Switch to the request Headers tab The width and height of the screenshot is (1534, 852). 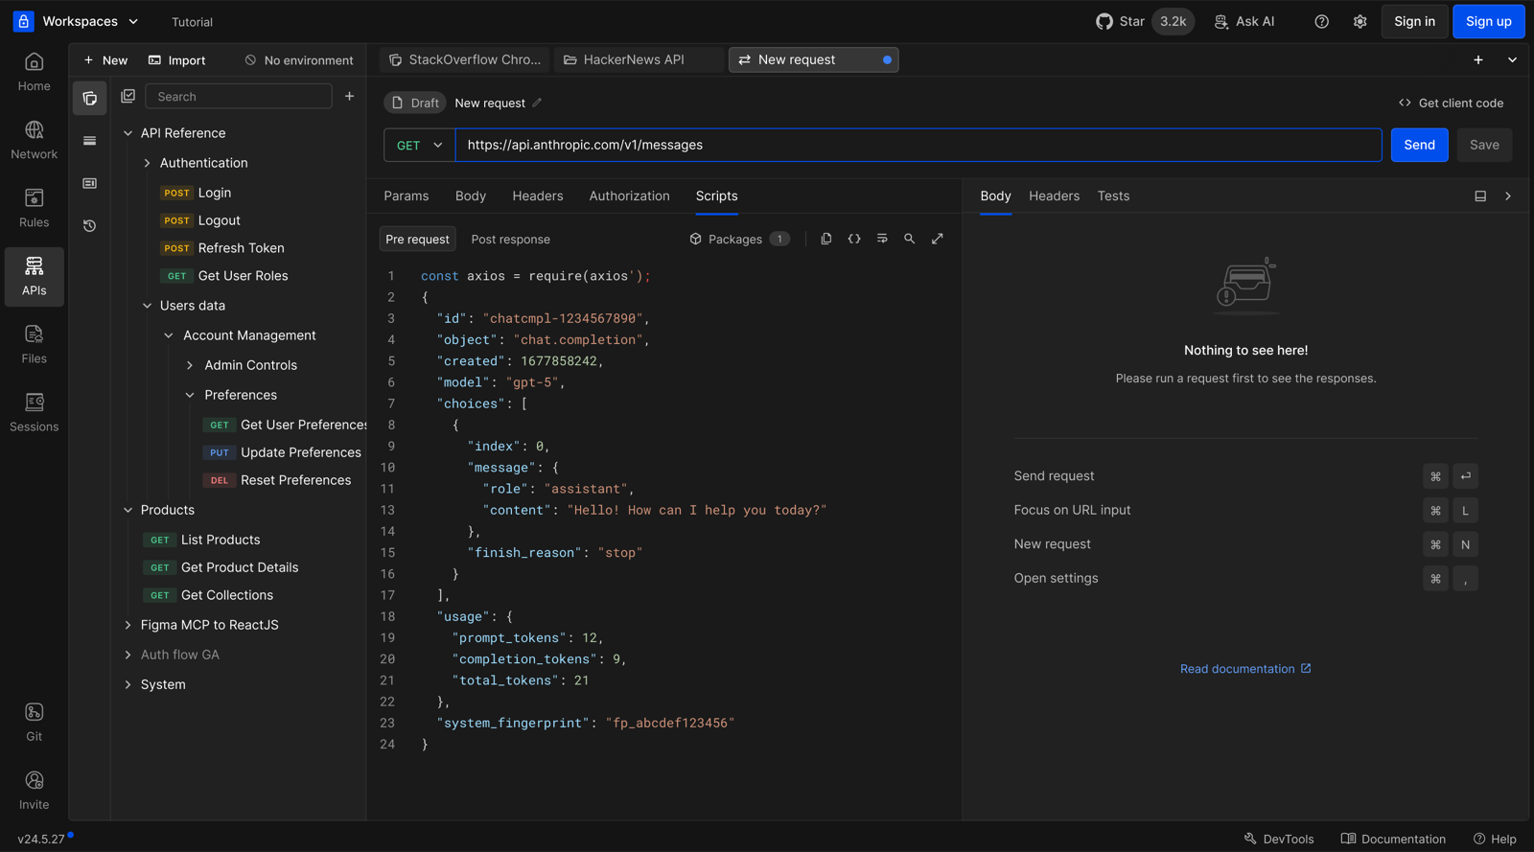tap(538, 196)
